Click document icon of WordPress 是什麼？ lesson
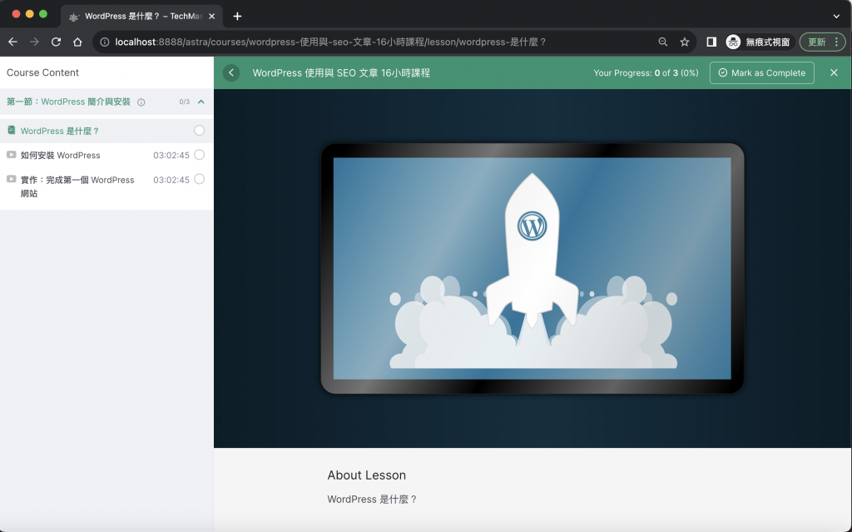Screen dimensions: 852x532 [12, 130]
